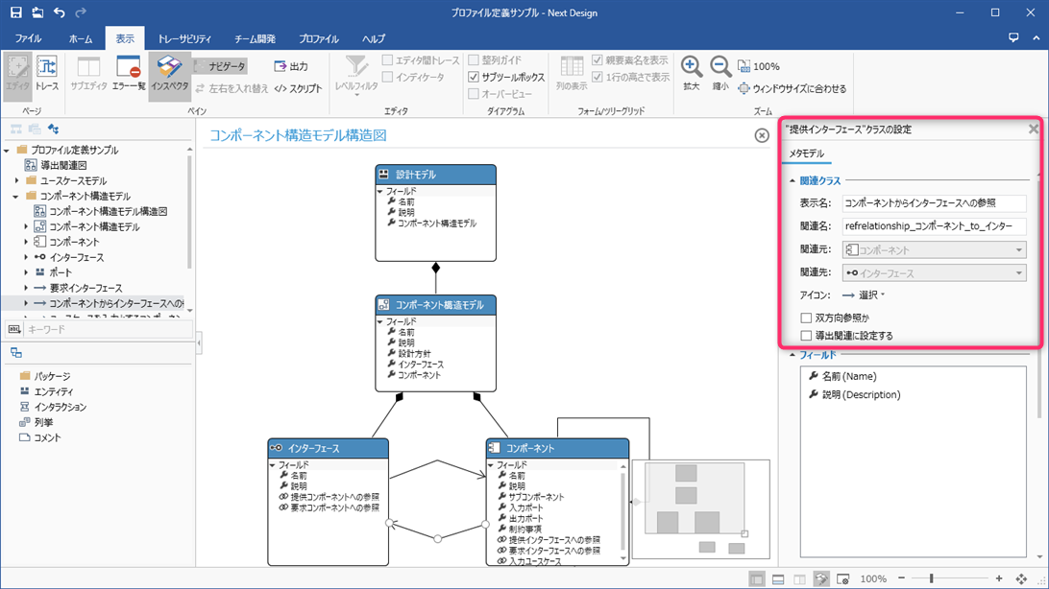
Task: Open the Traceability ribbon tab
Action: pyautogui.click(x=183, y=39)
